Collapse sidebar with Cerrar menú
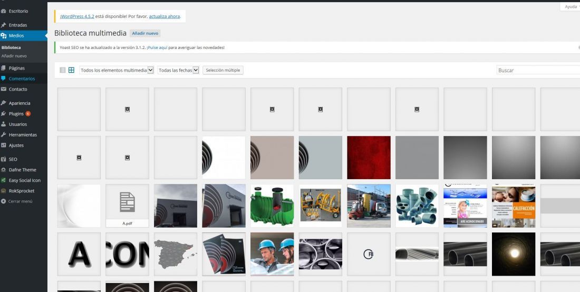 (x=24, y=201)
